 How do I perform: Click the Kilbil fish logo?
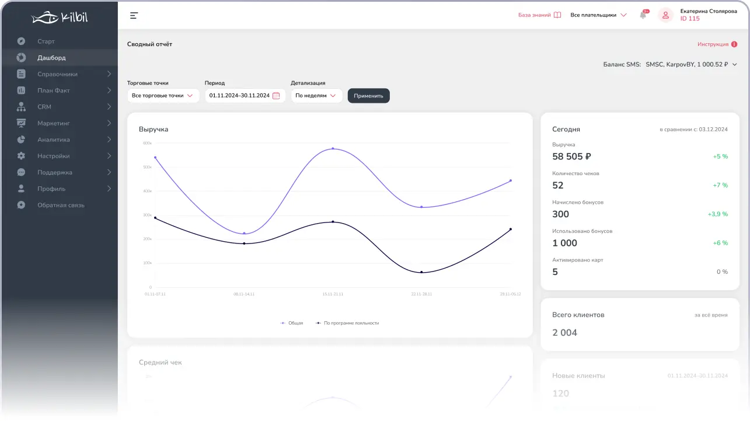[x=60, y=18]
